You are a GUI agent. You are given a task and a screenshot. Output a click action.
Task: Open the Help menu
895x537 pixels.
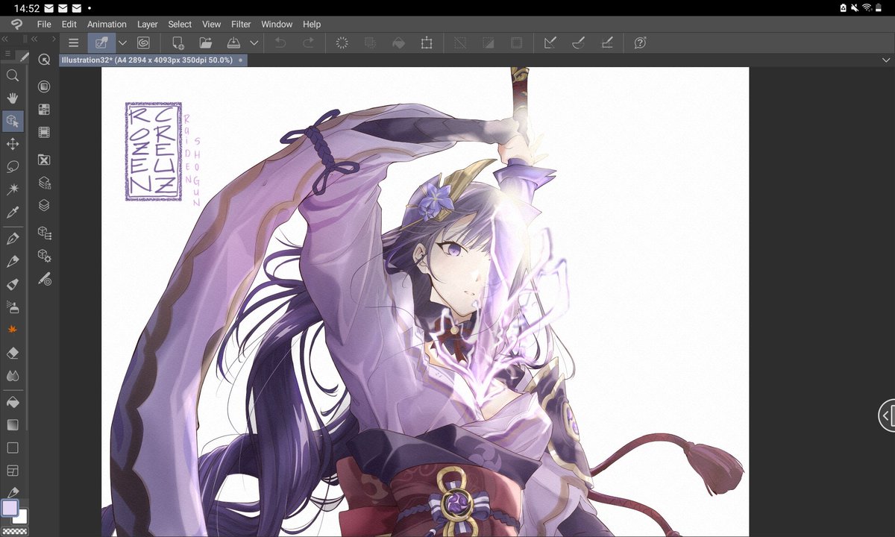coord(312,24)
